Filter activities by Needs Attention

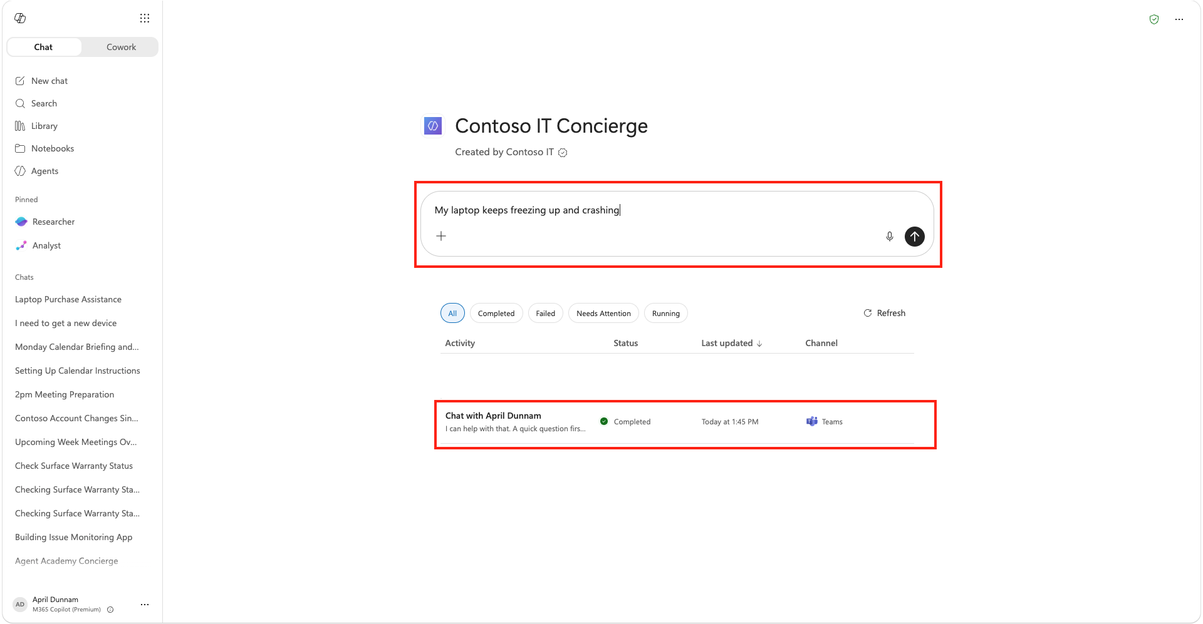point(603,314)
